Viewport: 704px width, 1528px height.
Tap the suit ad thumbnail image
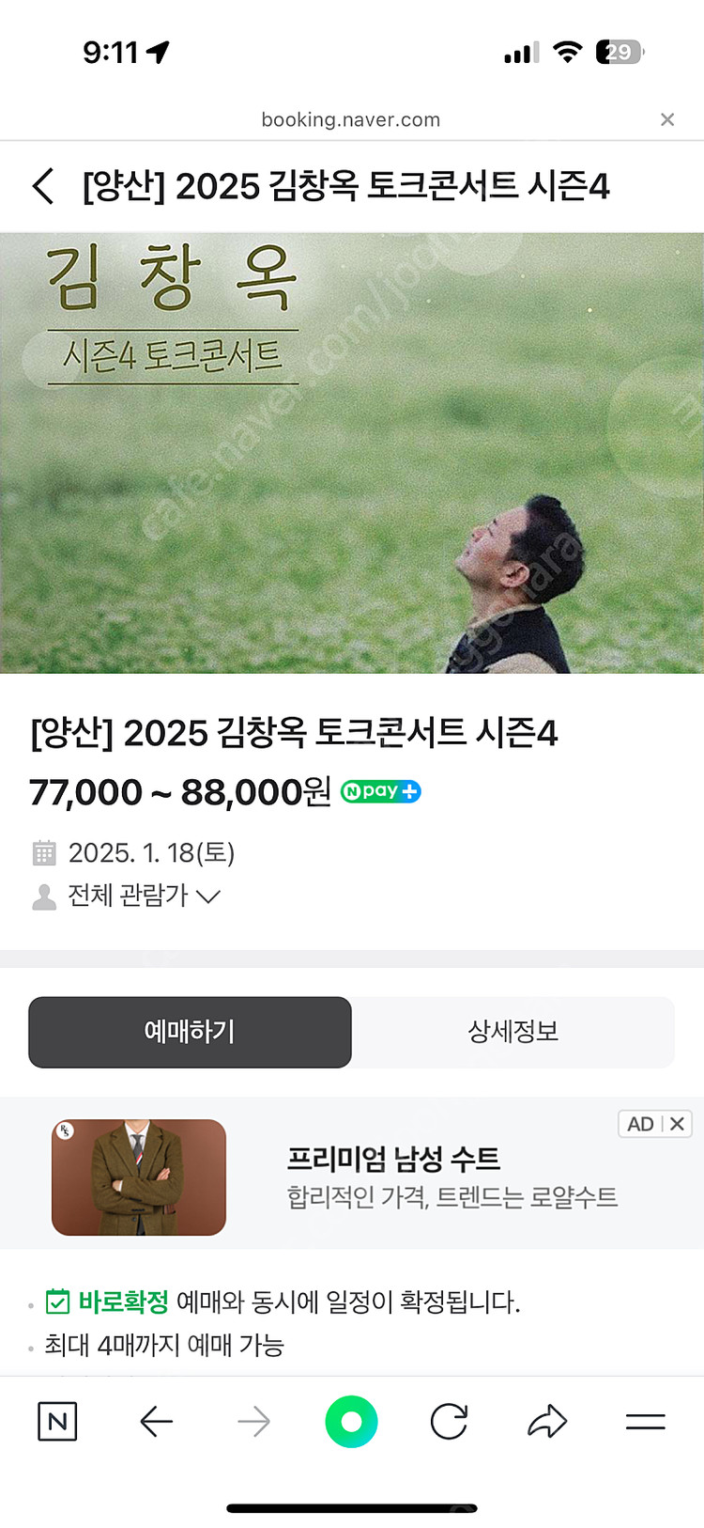(139, 1177)
